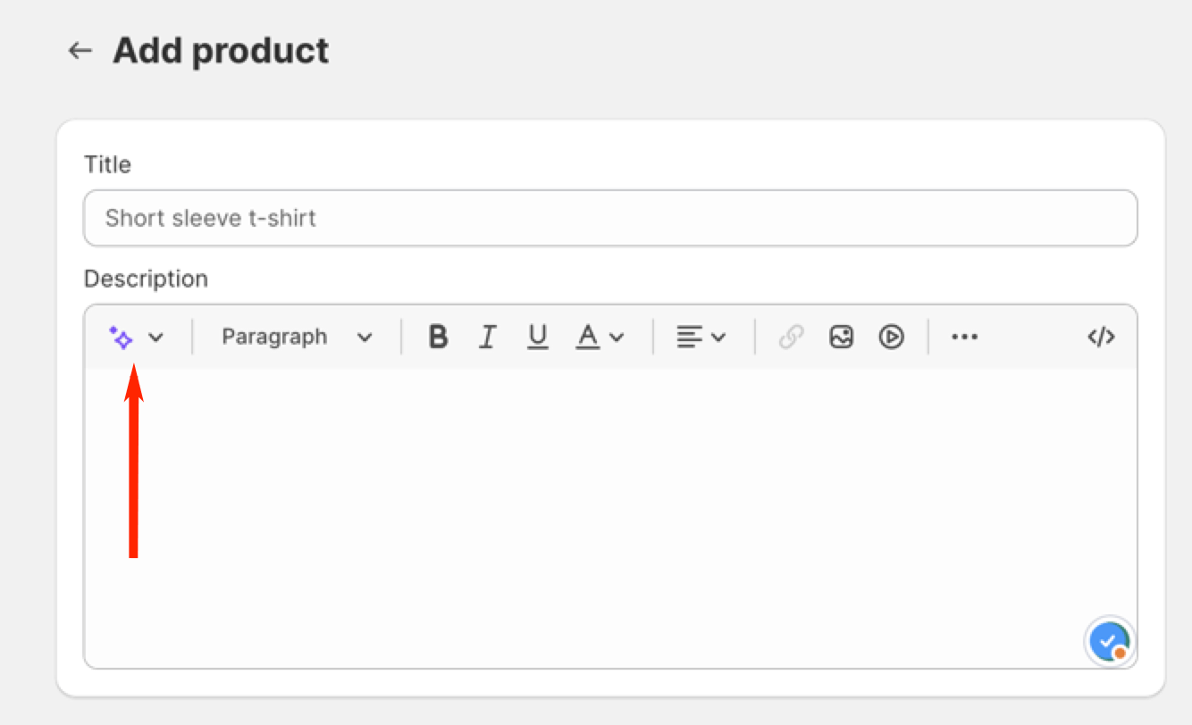Click the text color 'A' icon

click(587, 337)
